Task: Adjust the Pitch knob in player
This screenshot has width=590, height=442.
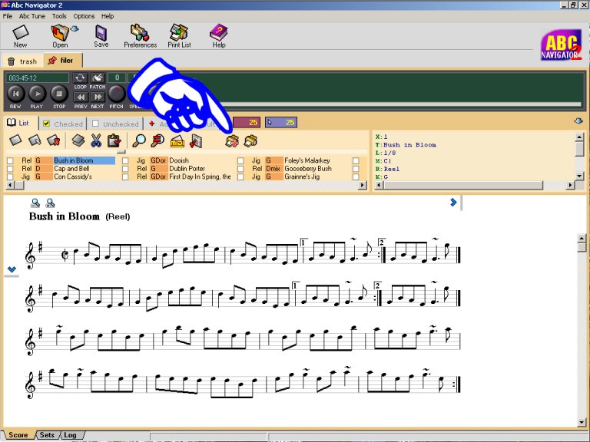Action: (116, 94)
